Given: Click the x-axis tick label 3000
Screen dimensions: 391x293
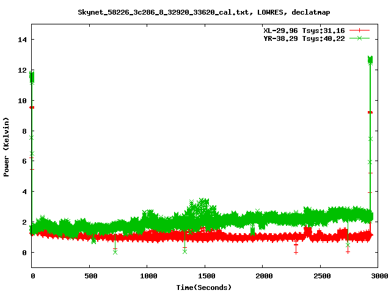Looking at the screenshot, I should pos(379,276).
